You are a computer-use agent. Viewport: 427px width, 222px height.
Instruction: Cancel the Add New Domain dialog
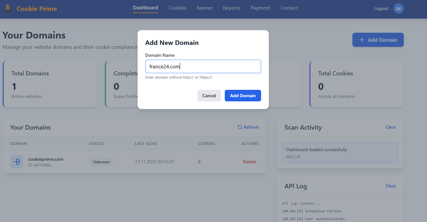pos(209,96)
